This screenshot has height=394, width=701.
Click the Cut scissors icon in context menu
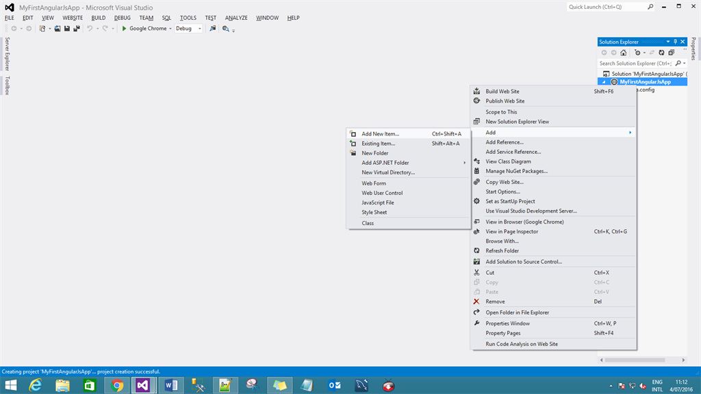(476, 272)
